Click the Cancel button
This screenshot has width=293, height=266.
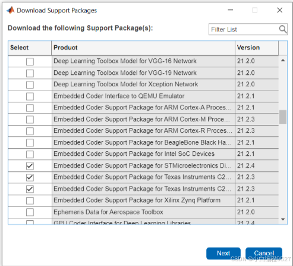tap(264, 254)
